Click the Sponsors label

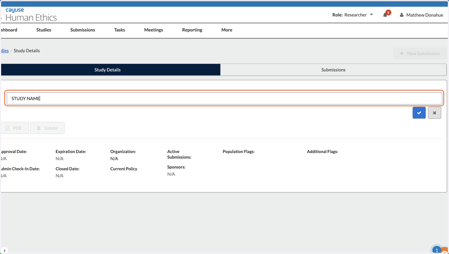point(176,167)
